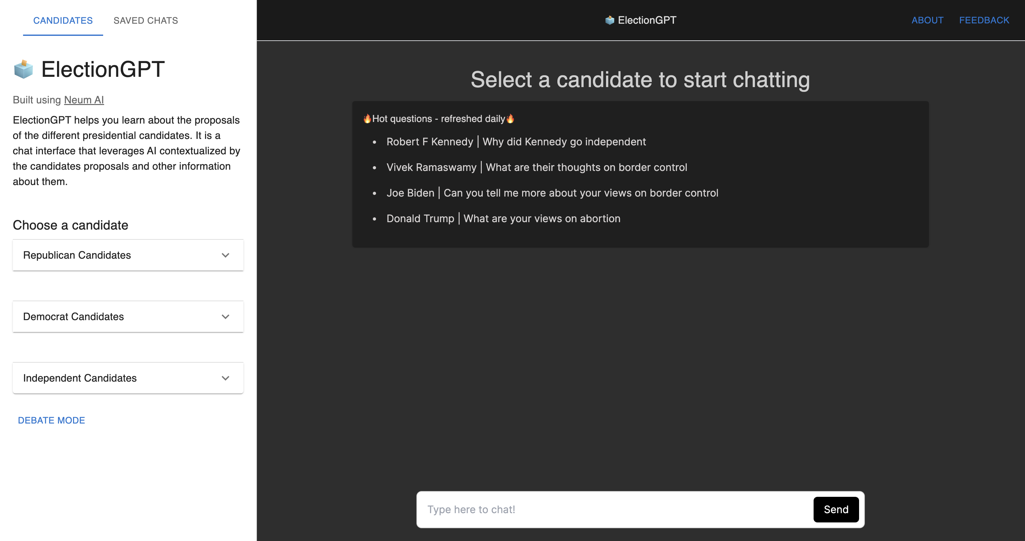Click the fire emoji before Hot questions
Screen dimensions: 1025x541
[367, 118]
